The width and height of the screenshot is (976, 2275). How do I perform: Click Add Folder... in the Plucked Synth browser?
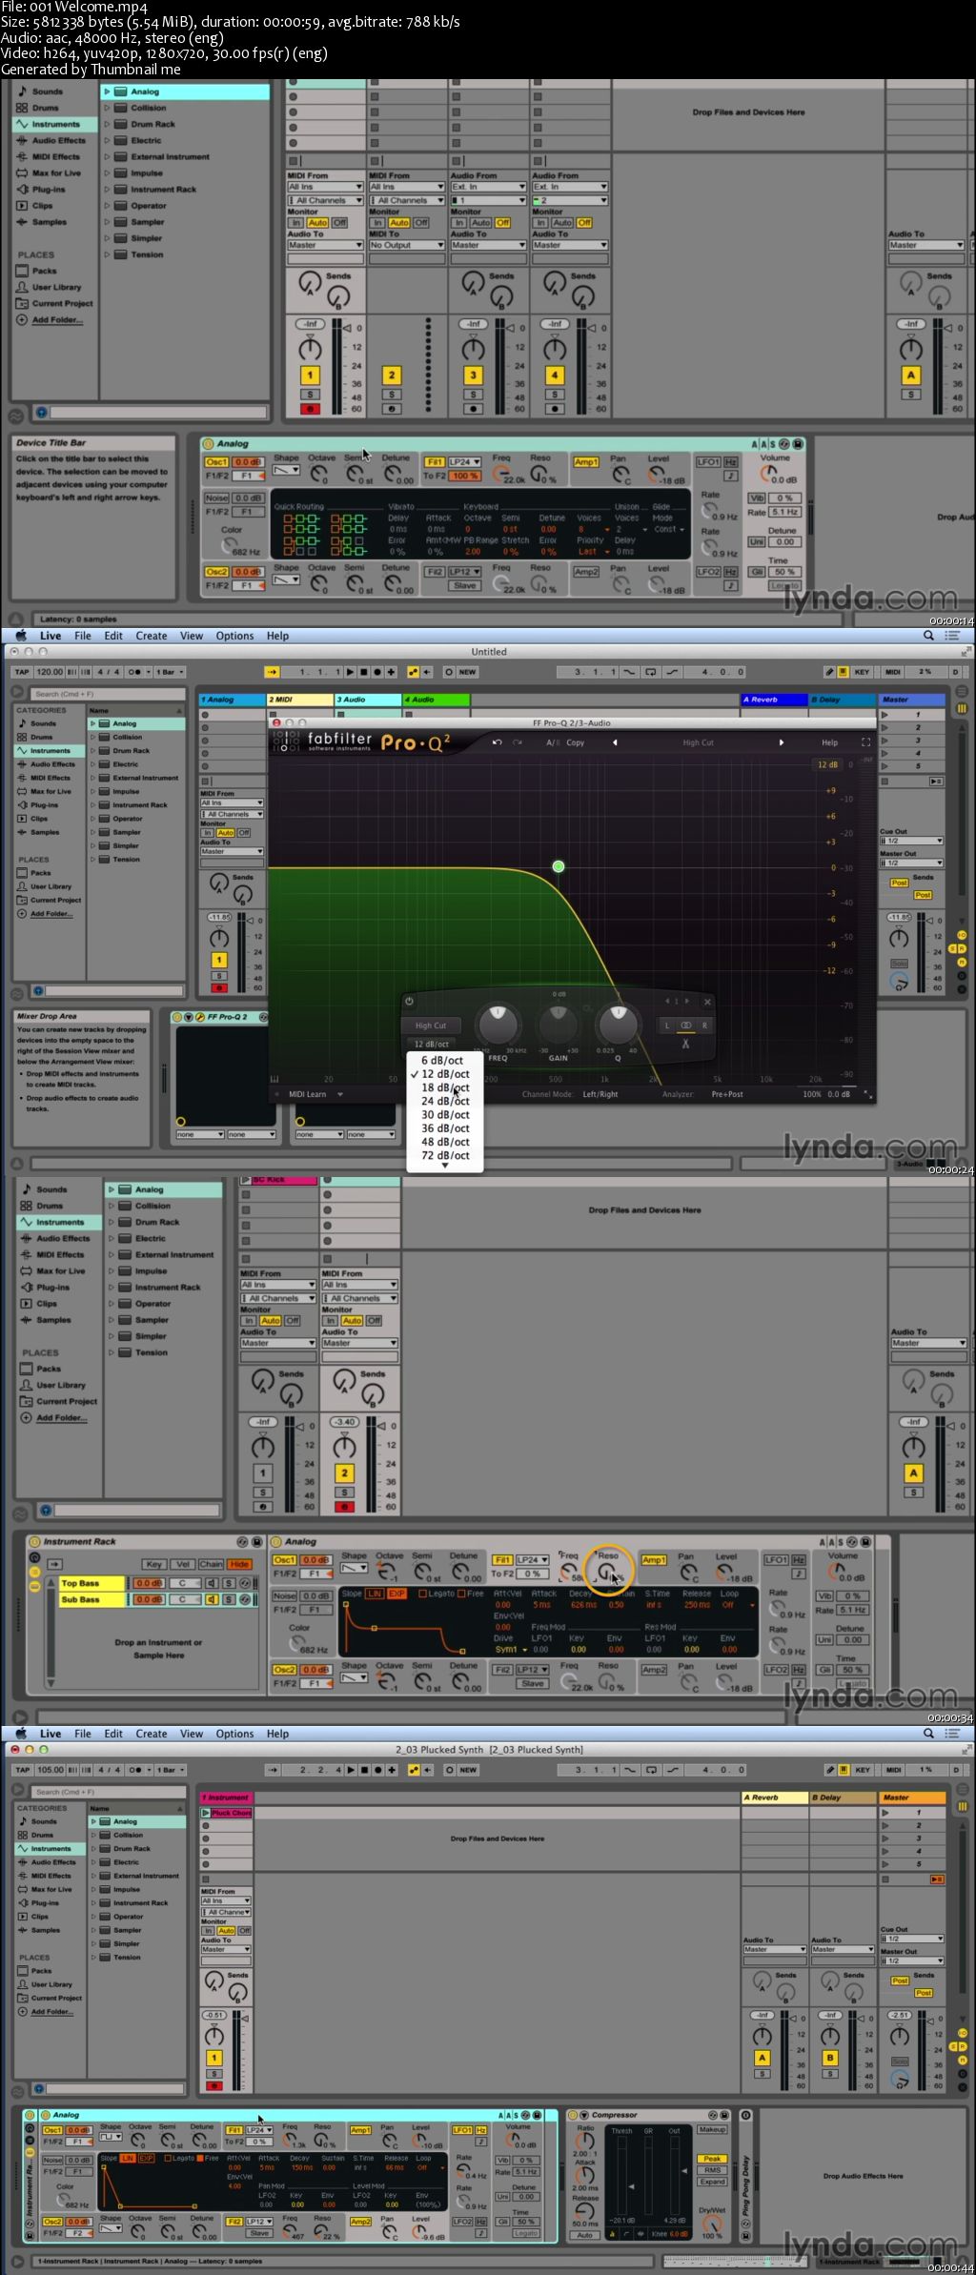tap(51, 2012)
